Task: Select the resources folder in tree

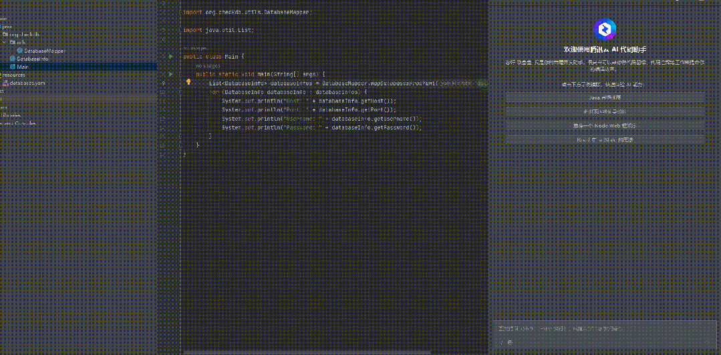Action: (13, 75)
